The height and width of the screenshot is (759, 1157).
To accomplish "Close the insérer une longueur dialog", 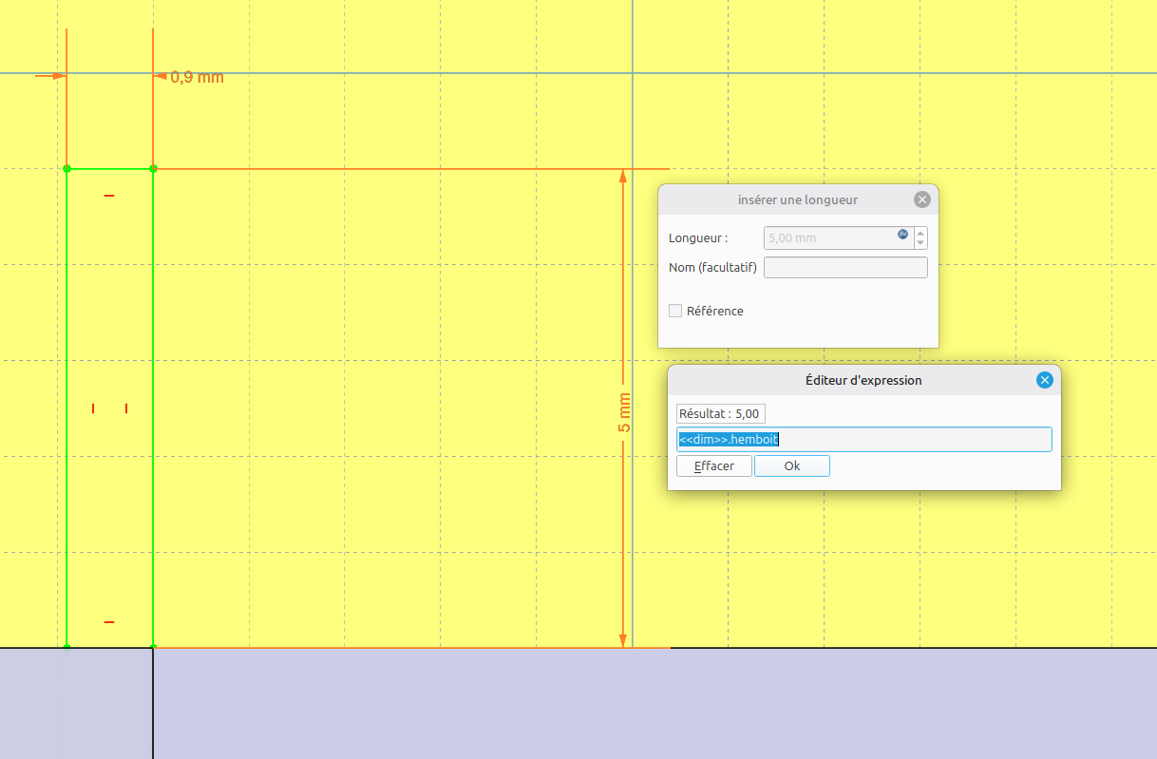I will [921, 199].
